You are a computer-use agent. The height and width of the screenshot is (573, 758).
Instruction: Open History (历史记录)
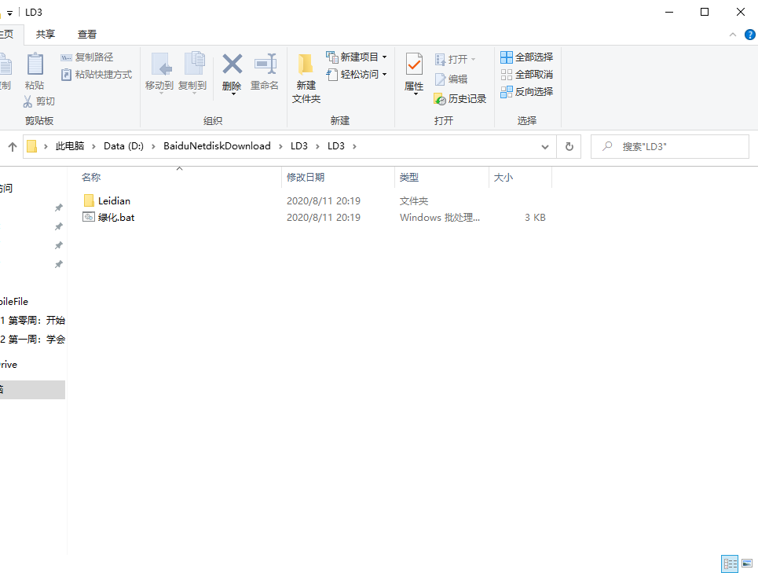pos(460,98)
